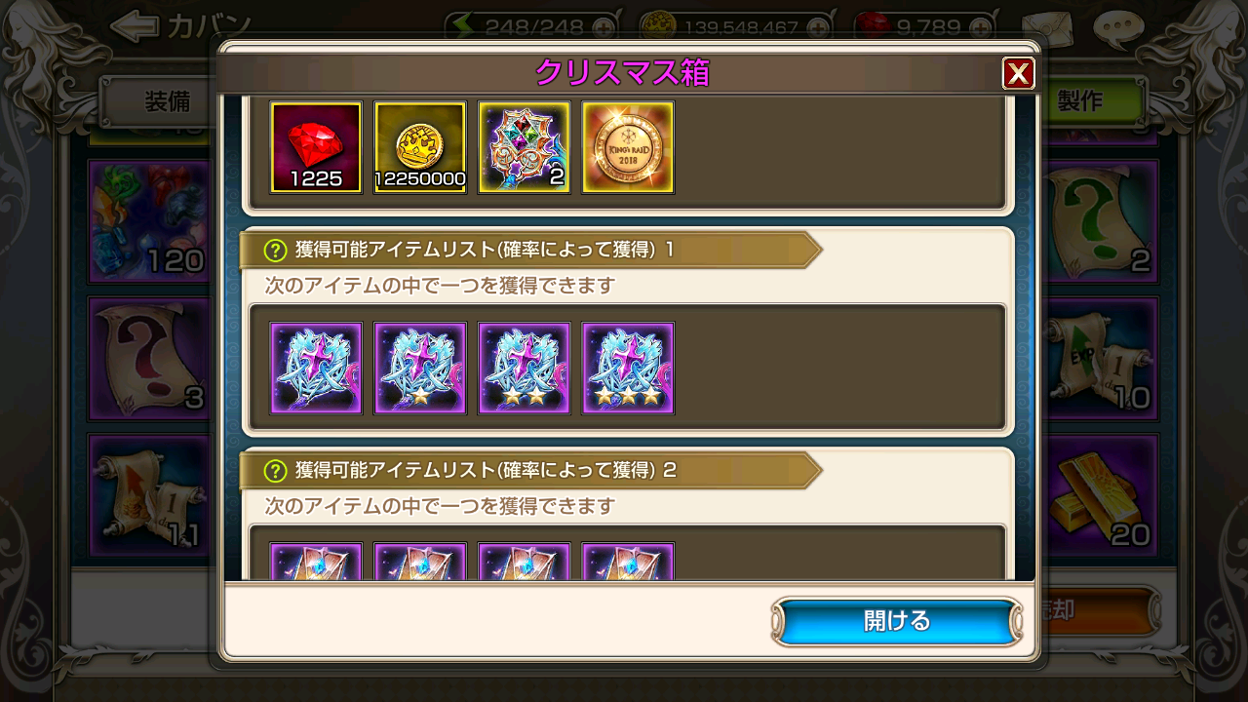Screen dimensions: 1248x702
Task: Tap the gold coin 12250000 reward icon
Action: coord(420,147)
